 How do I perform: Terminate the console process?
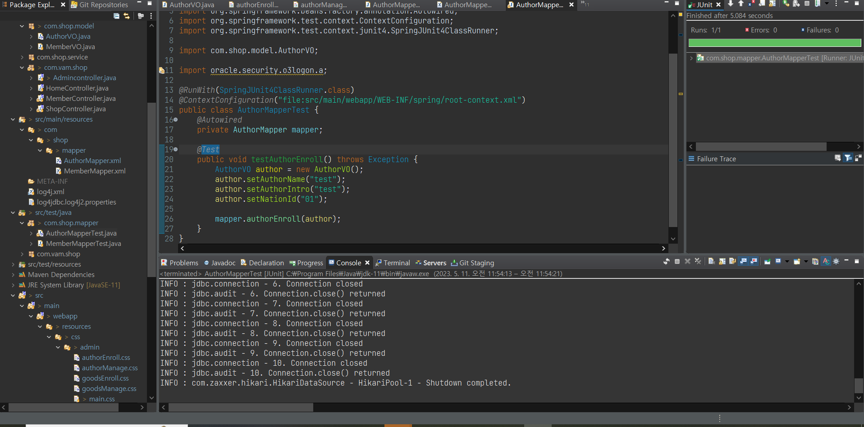point(677,261)
